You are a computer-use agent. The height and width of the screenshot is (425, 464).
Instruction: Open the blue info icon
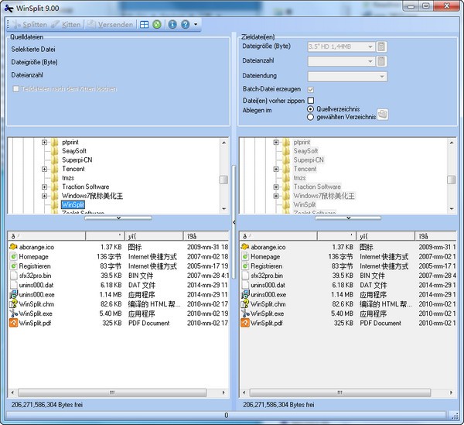point(172,24)
